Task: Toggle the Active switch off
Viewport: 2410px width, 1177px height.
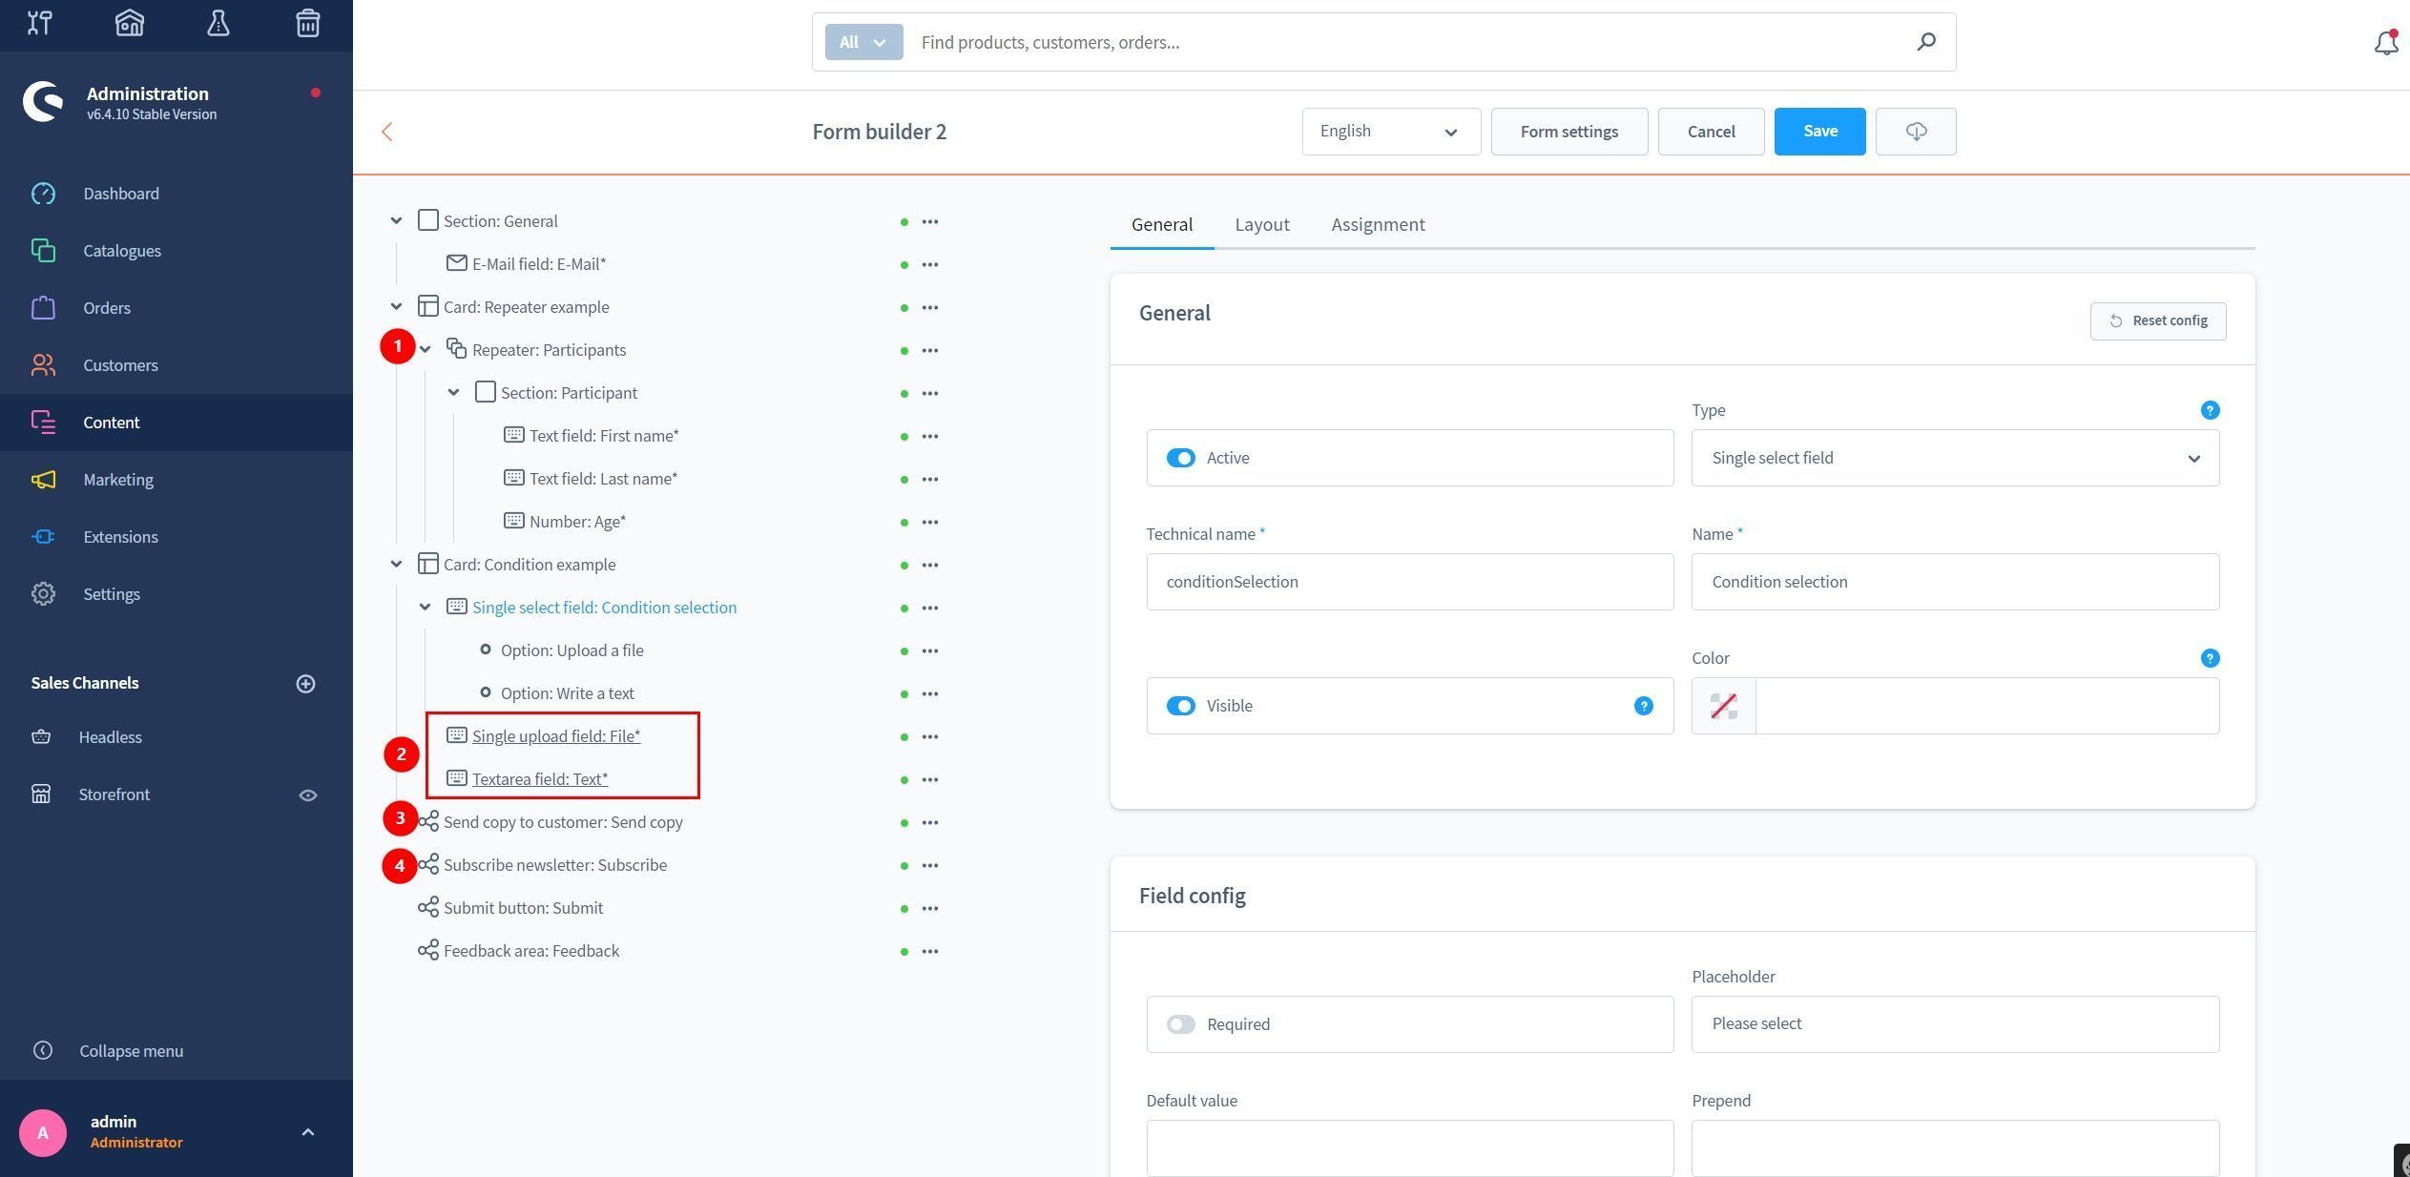Action: click(1180, 458)
